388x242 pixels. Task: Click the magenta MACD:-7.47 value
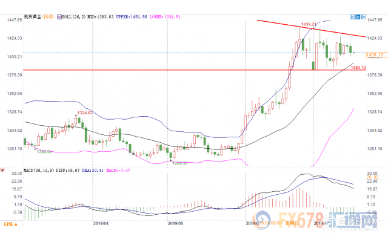pos(118,170)
